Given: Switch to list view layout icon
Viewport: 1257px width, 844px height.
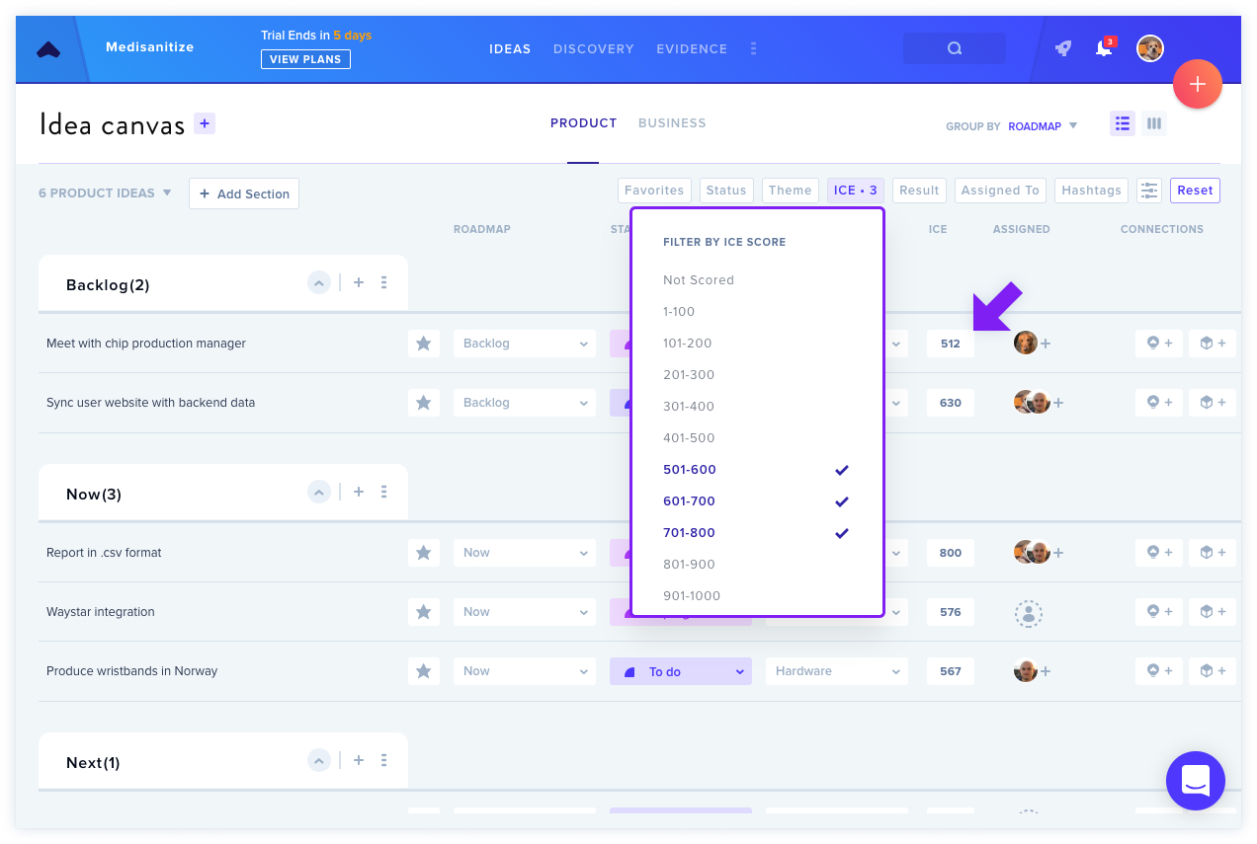Looking at the screenshot, I should [1122, 123].
